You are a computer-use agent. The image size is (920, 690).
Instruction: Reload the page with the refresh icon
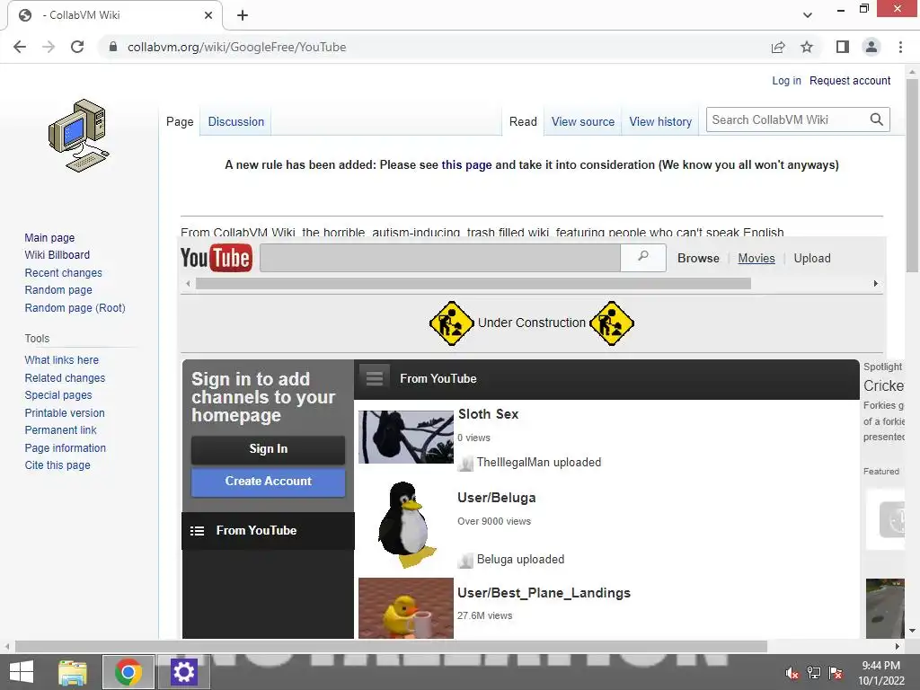pos(77,47)
